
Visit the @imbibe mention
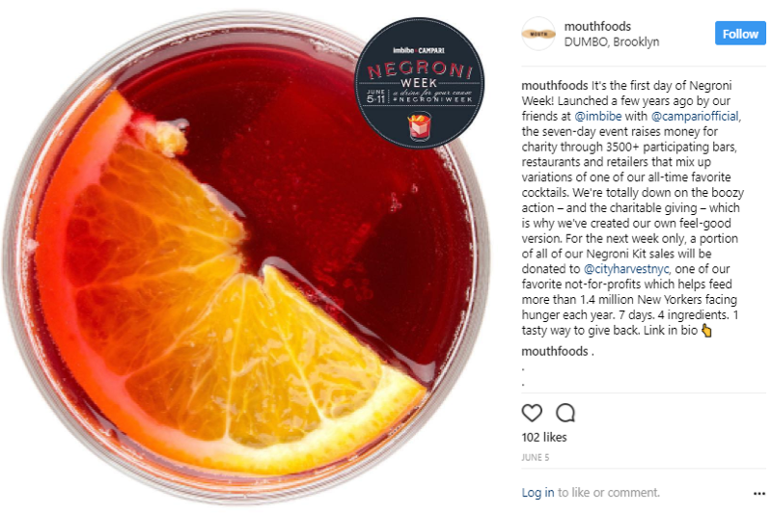point(598,116)
